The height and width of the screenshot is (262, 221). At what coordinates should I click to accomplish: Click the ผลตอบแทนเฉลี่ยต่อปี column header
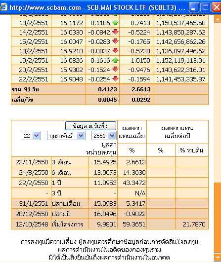click(177, 132)
